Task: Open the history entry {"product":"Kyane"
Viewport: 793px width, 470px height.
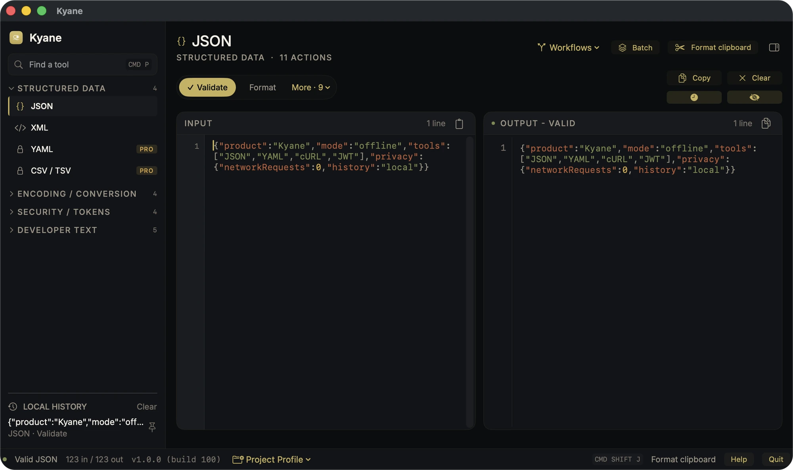Action: click(76, 422)
